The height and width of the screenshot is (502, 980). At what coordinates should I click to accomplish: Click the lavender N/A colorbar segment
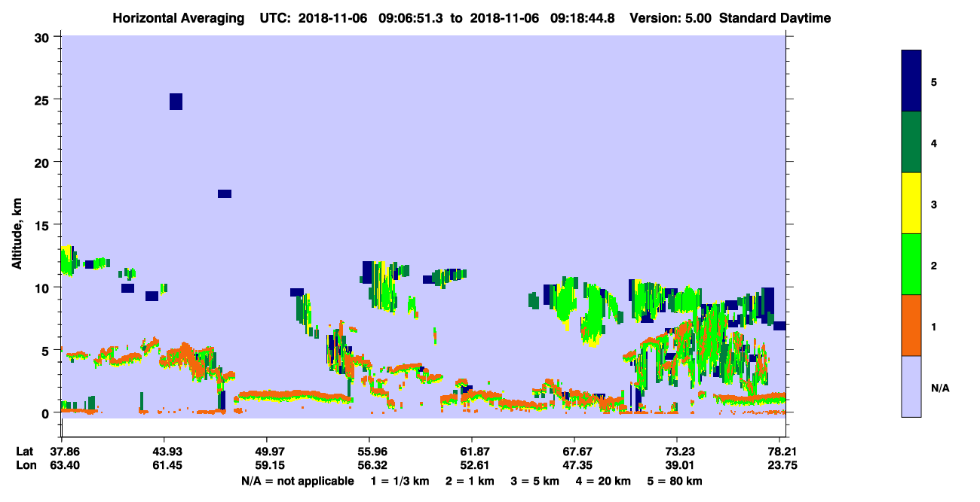(911, 386)
